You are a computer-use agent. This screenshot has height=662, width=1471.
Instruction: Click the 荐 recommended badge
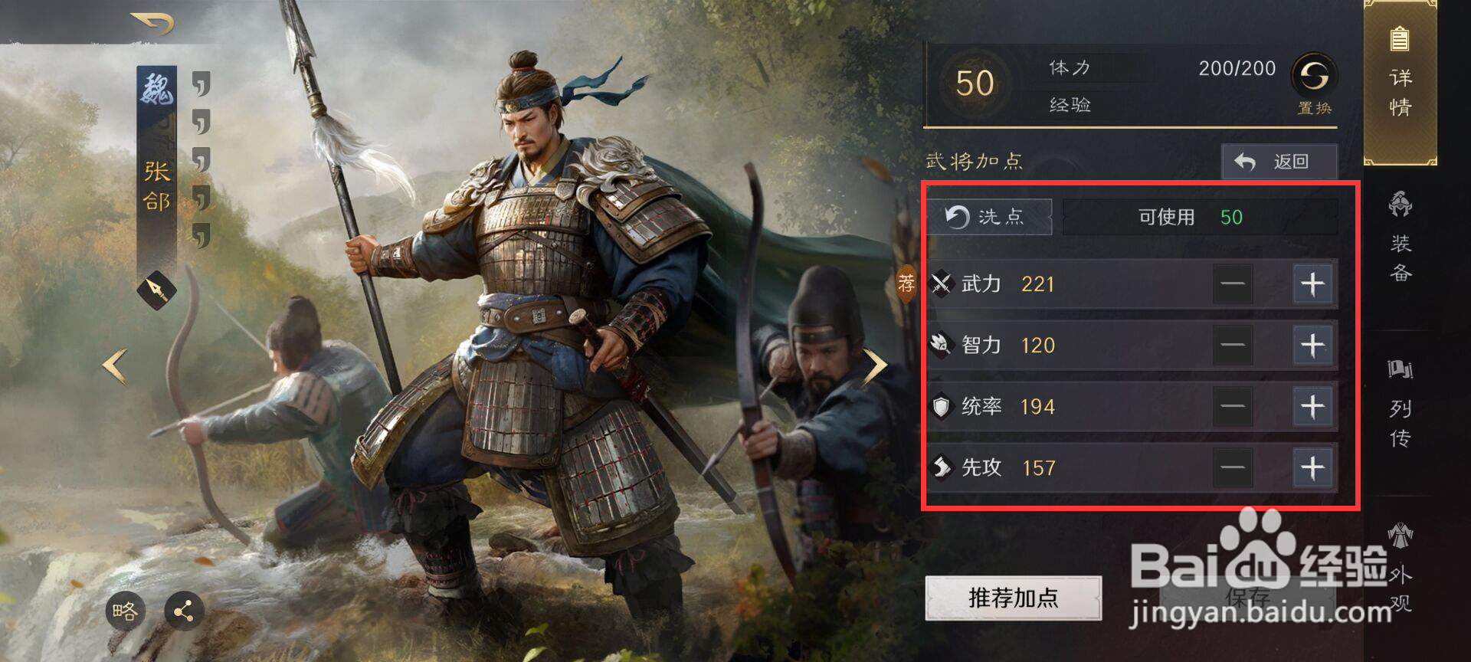(x=906, y=283)
